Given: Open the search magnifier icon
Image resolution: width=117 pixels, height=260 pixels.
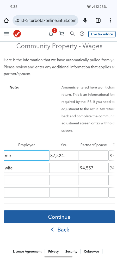Looking at the screenshot, I should click(x=72, y=34).
